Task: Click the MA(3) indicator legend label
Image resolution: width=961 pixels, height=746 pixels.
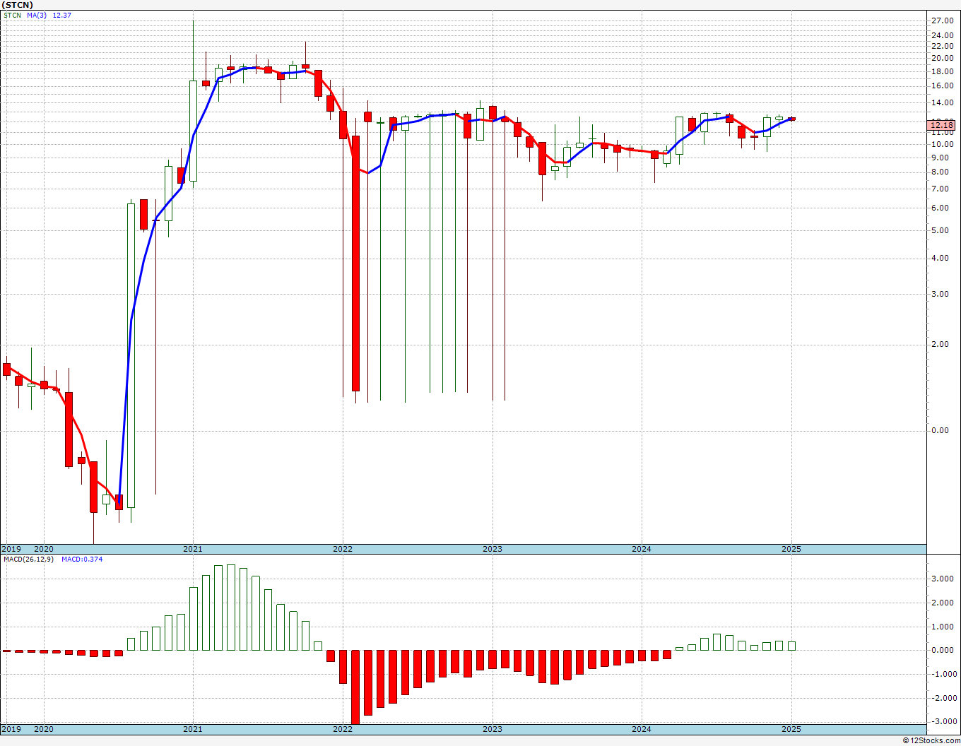Action: click(37, 15)
